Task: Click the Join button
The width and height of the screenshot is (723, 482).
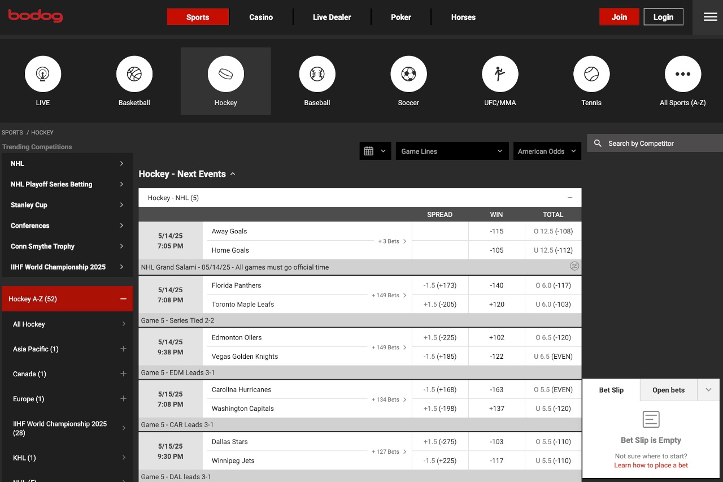Action: pos(619,17)
